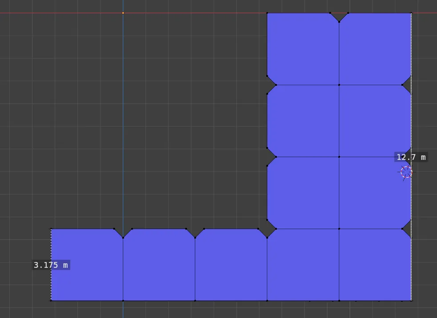The height and width of the screenshot is (318, 437).
Task: Select the leftmost face of the horizontal strip
Action: 87,265
